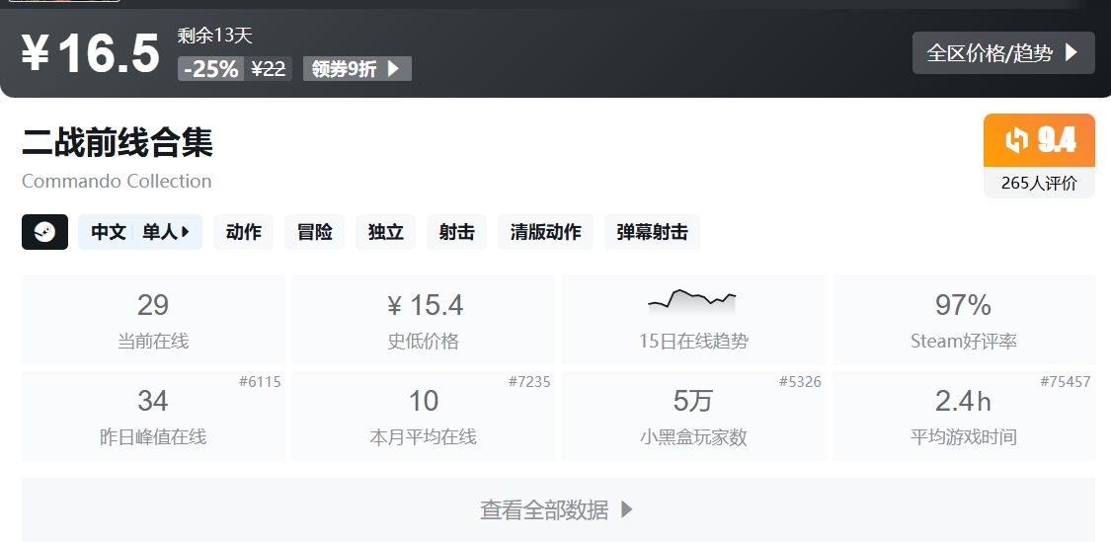Click the -25% discount badge
The width and height of the screenshot is (1111, 542).
coord(211,69)
